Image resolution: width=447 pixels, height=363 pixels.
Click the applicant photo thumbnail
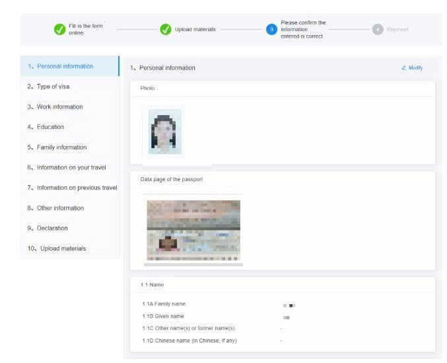(x=165, y=132)
